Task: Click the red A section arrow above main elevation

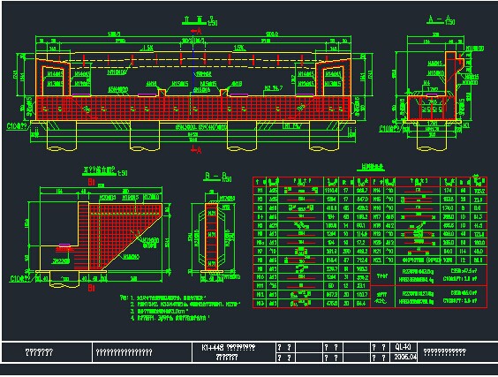Action: pos(196,31)
